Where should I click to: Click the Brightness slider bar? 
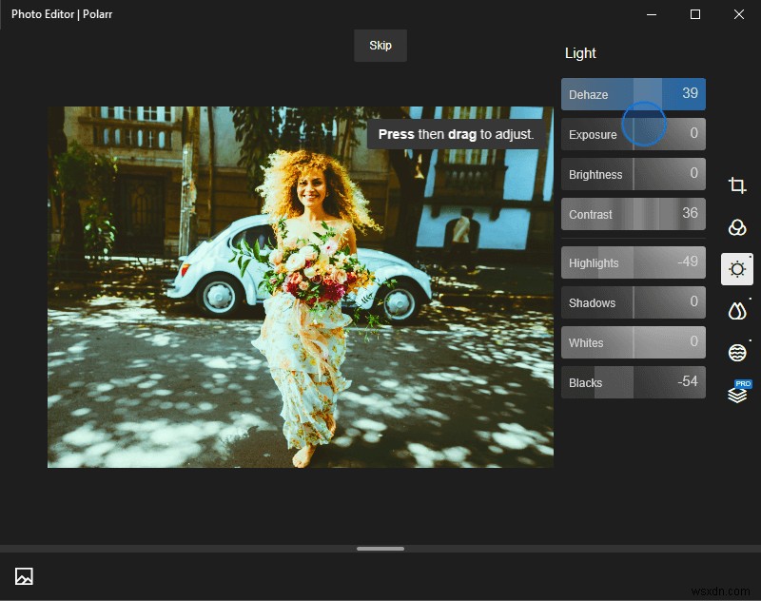633,174
